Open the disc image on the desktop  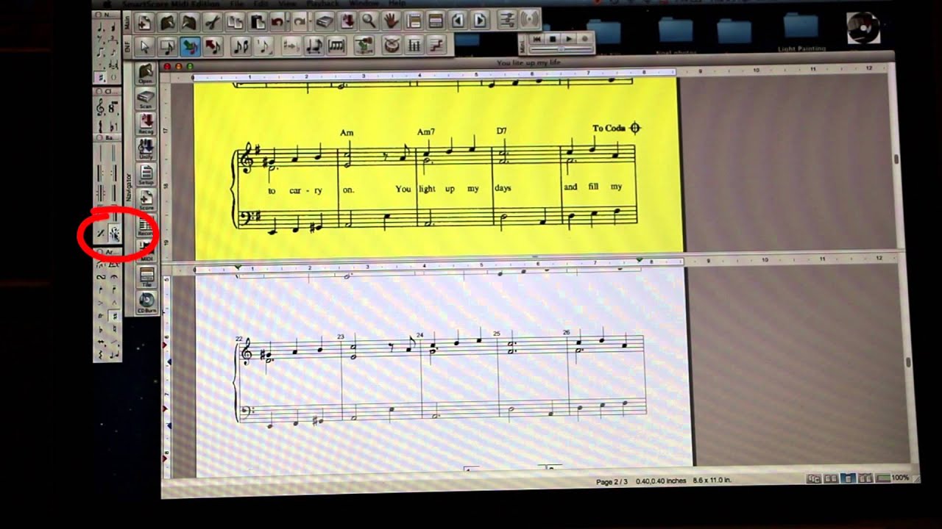[863, 28]
